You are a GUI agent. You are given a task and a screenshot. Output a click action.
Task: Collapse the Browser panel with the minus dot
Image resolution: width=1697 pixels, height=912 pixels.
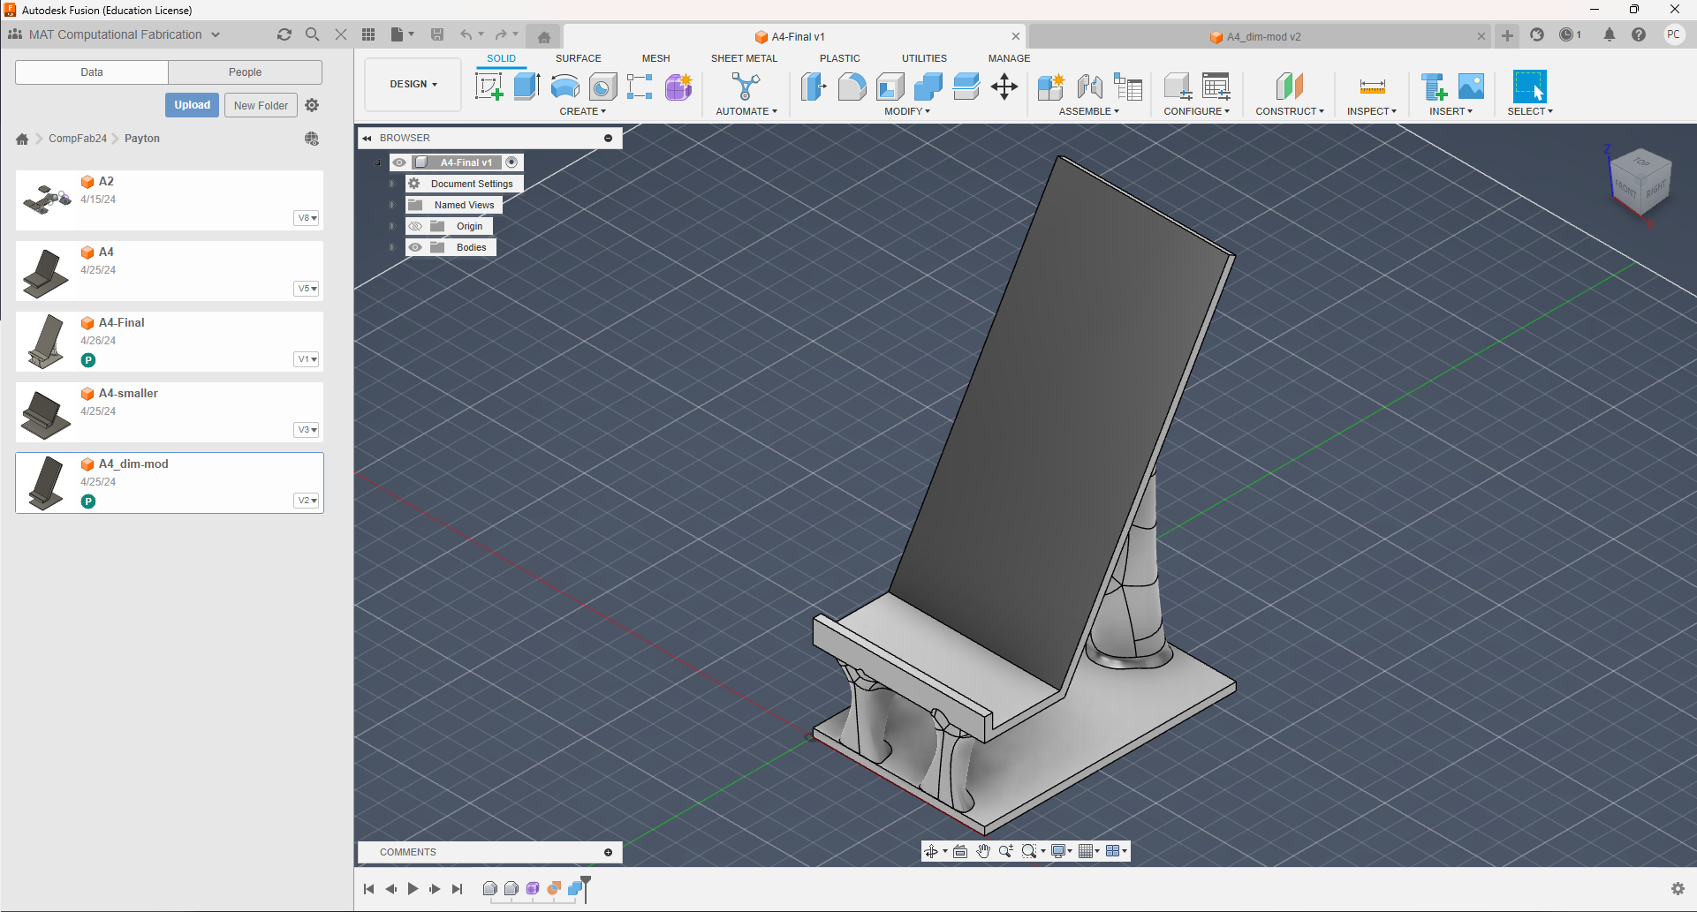point(608,138)
